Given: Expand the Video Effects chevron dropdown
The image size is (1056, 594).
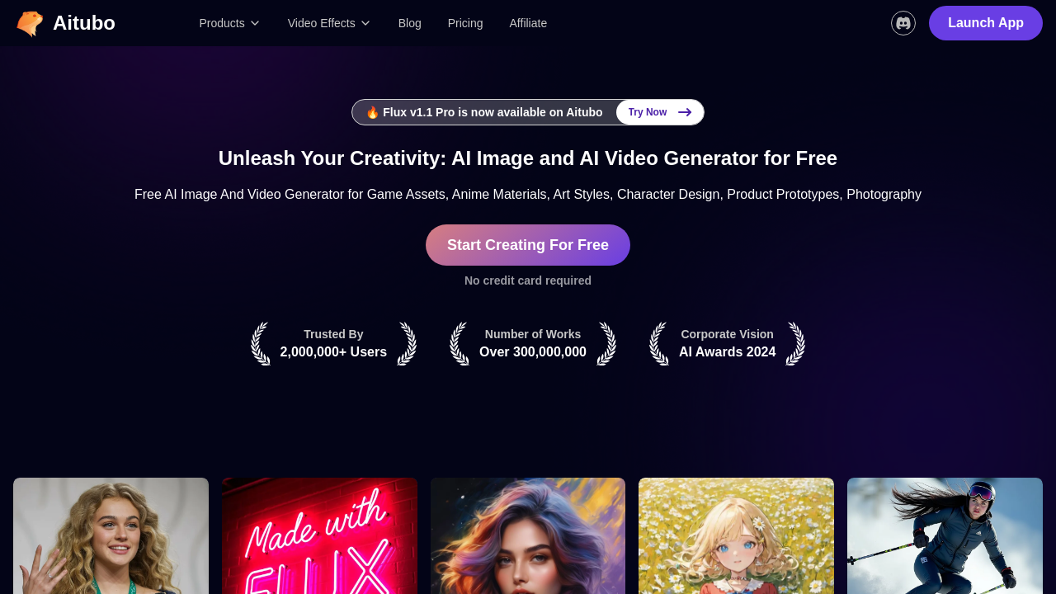Looking at the screenshot, I should (x=365, y=23).
